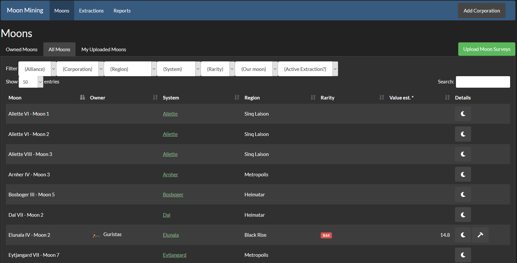Open moon details for Elunala IV - Moon 2

[463, 235]
